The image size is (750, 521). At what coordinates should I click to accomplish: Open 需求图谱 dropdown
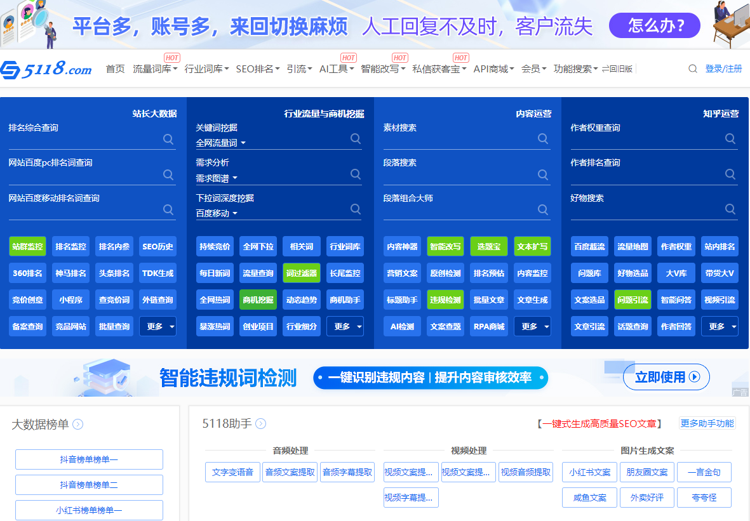coord(217,178)
